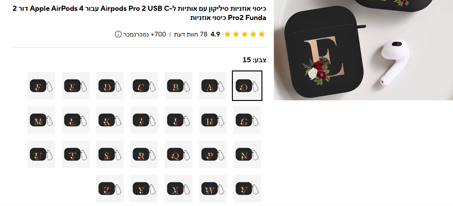The height and width of the screenshot is (206, 453).
Task: Pick the letter X case option
Action: coord(179,189)
